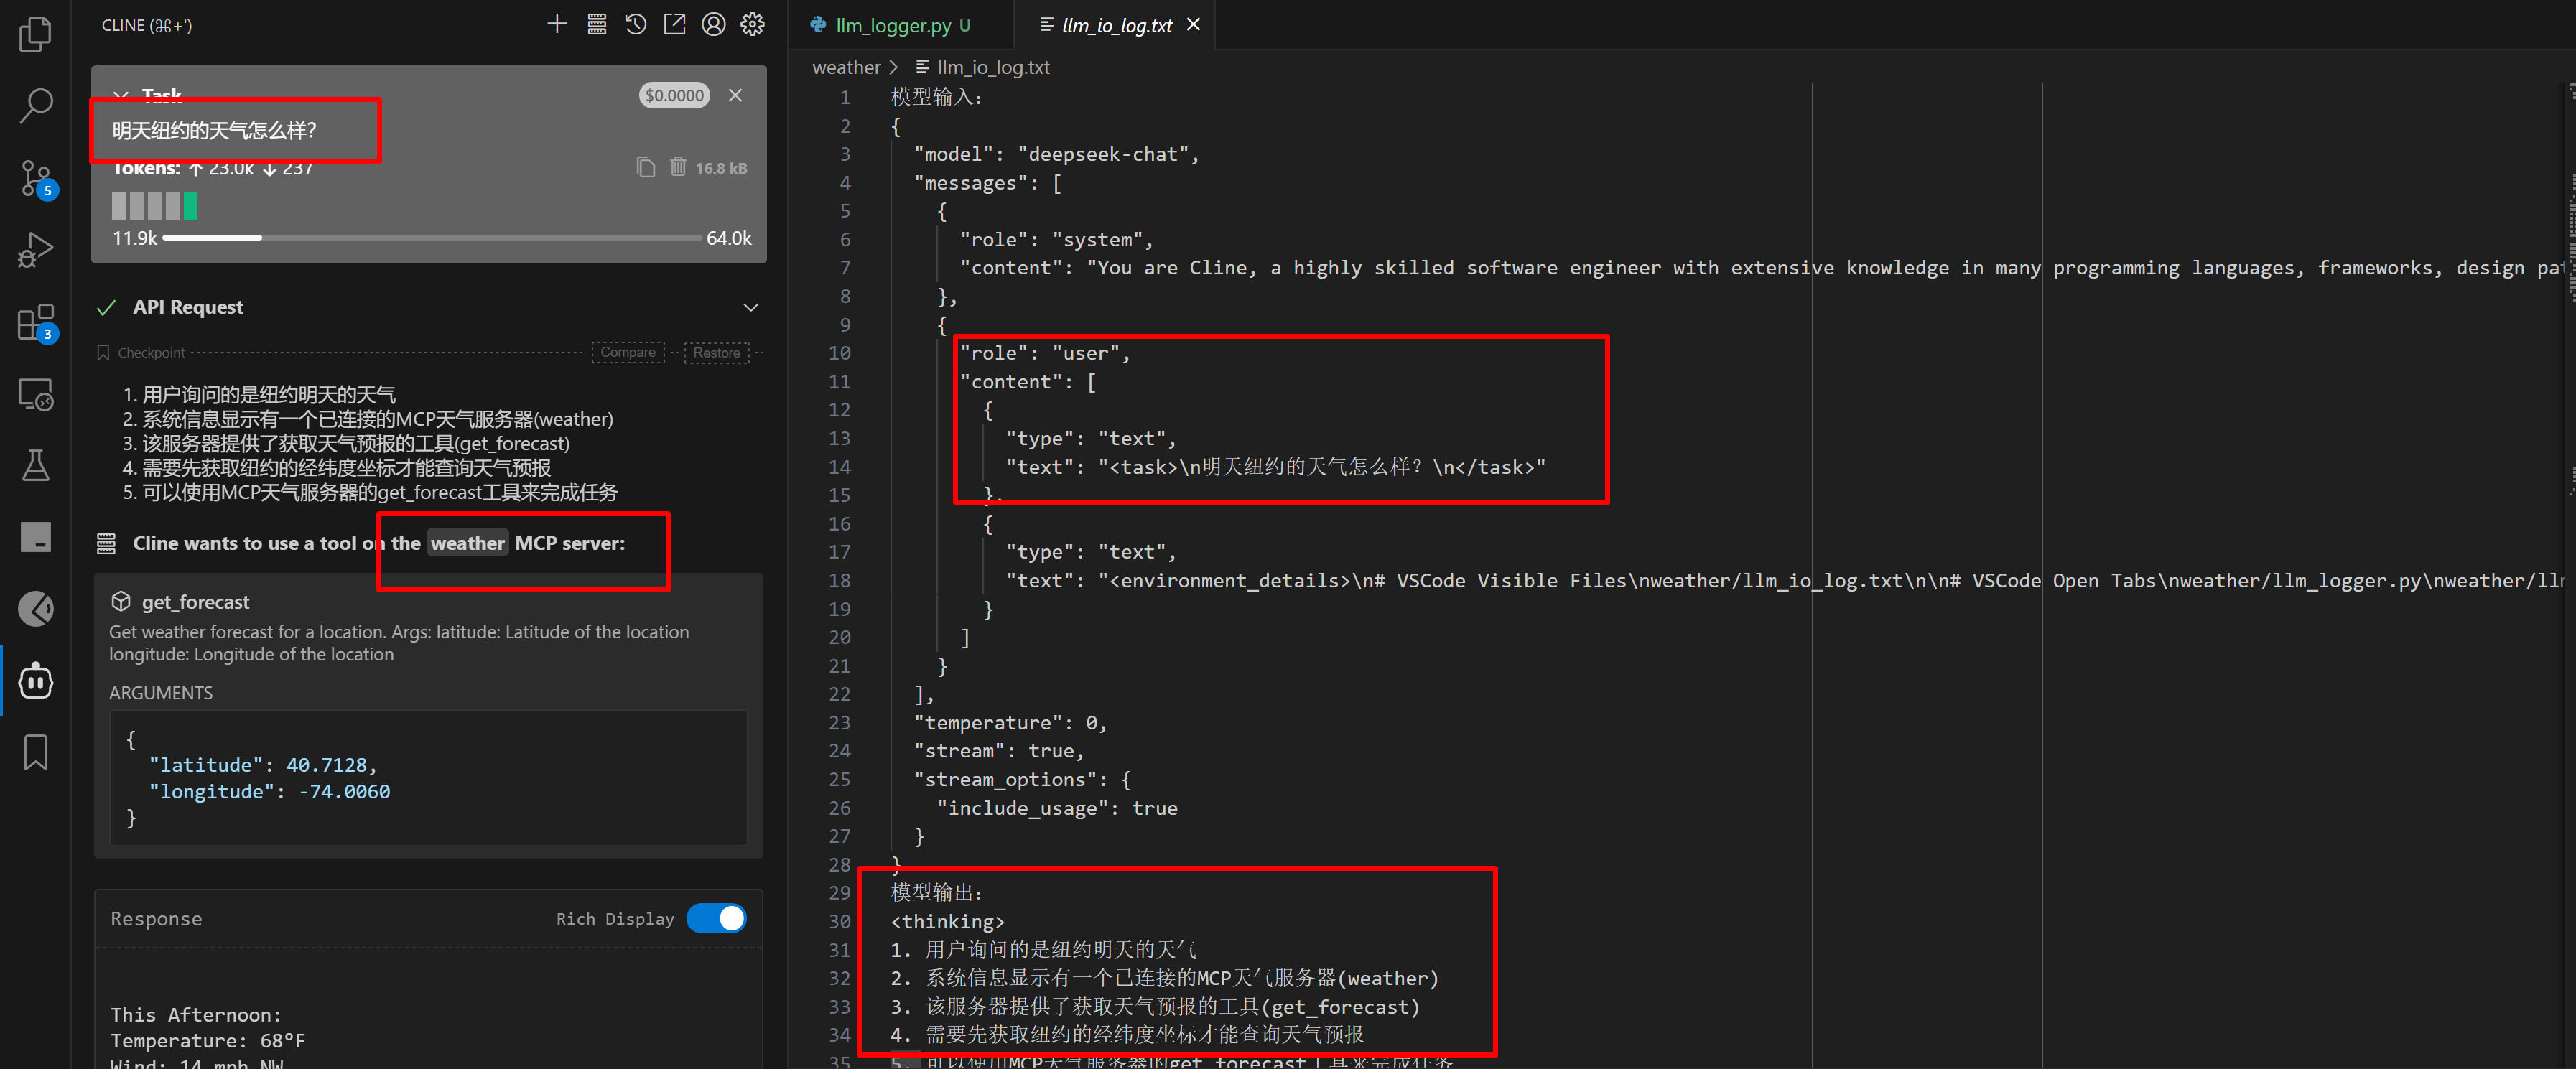This screenshot has height=1069, width=2576.
Task: Close the llm_io_log.txt tab
Action: (1193, 24)
